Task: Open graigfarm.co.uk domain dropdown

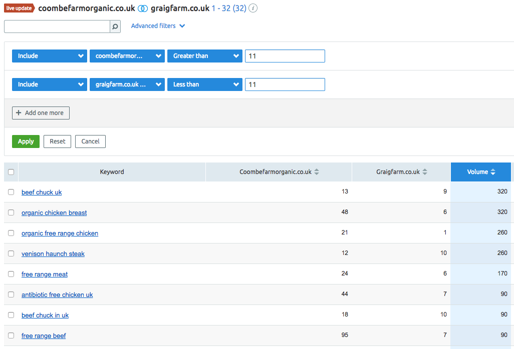Action: (127, 84)
